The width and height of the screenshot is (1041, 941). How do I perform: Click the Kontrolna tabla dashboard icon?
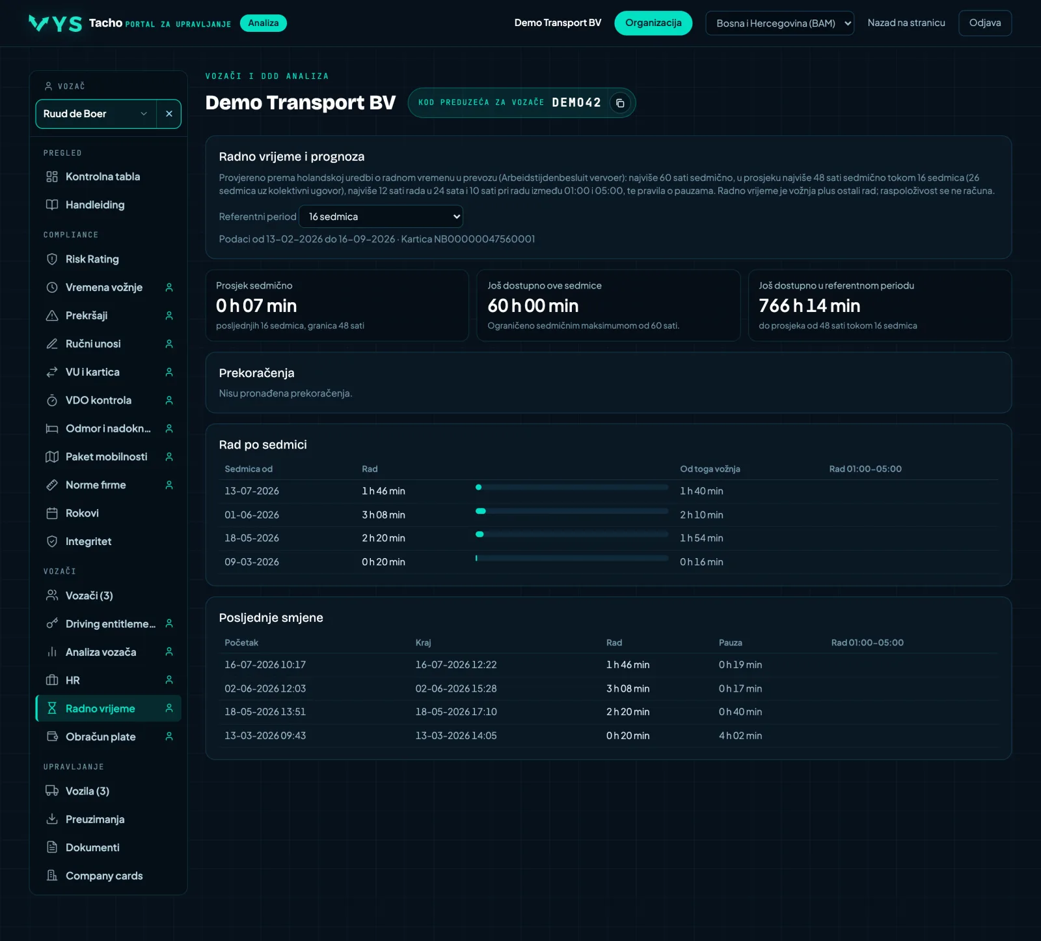point(52,176)
